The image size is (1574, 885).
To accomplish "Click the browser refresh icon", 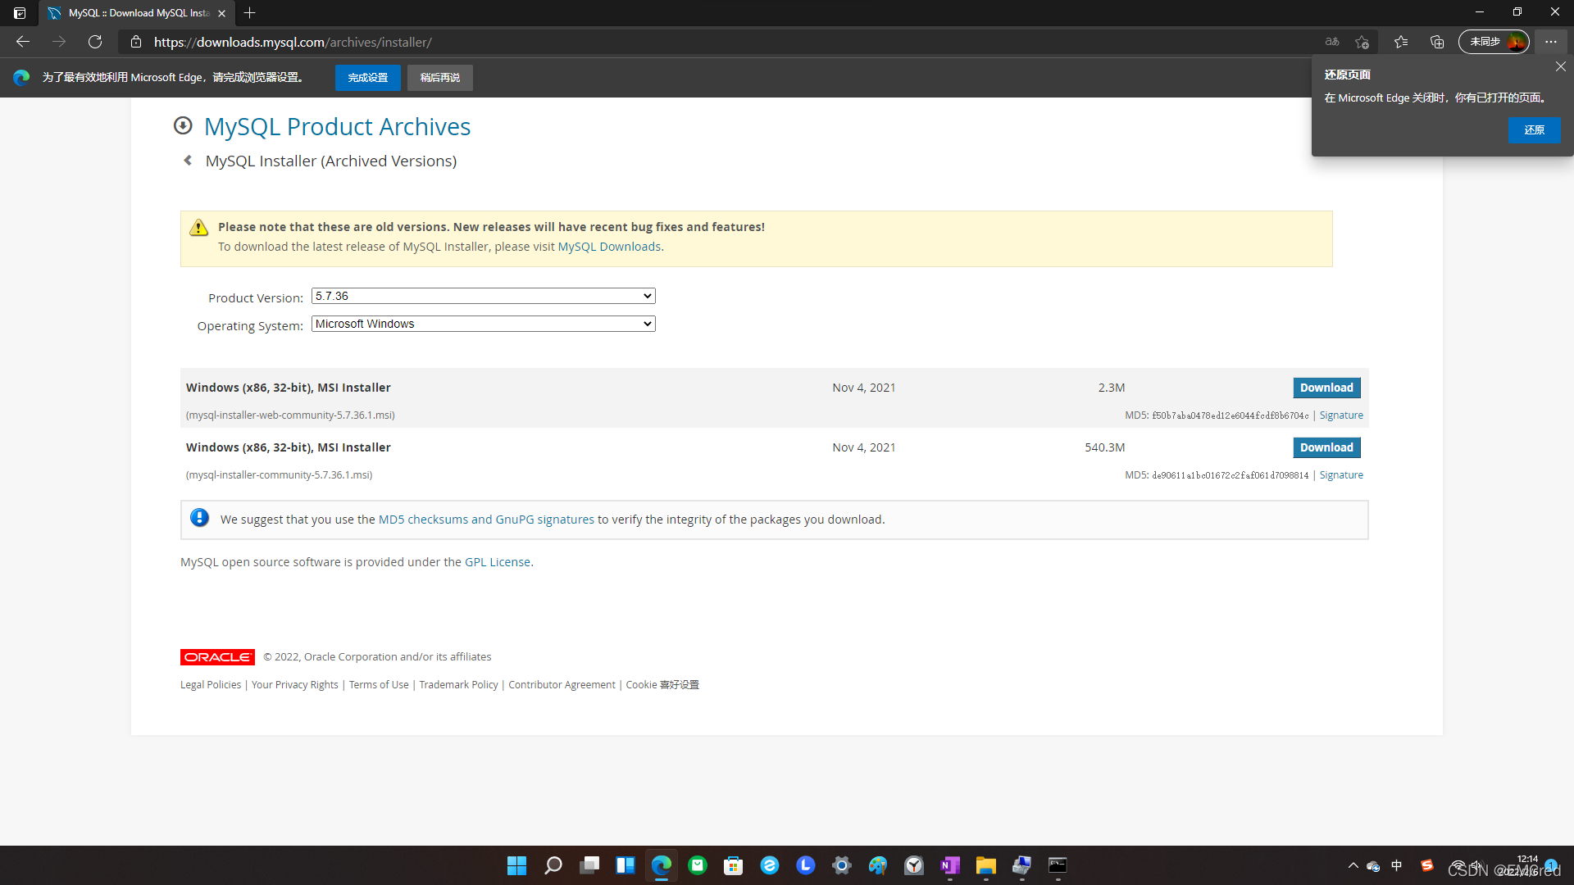I will pyautogui.click(x=95, y=42).
